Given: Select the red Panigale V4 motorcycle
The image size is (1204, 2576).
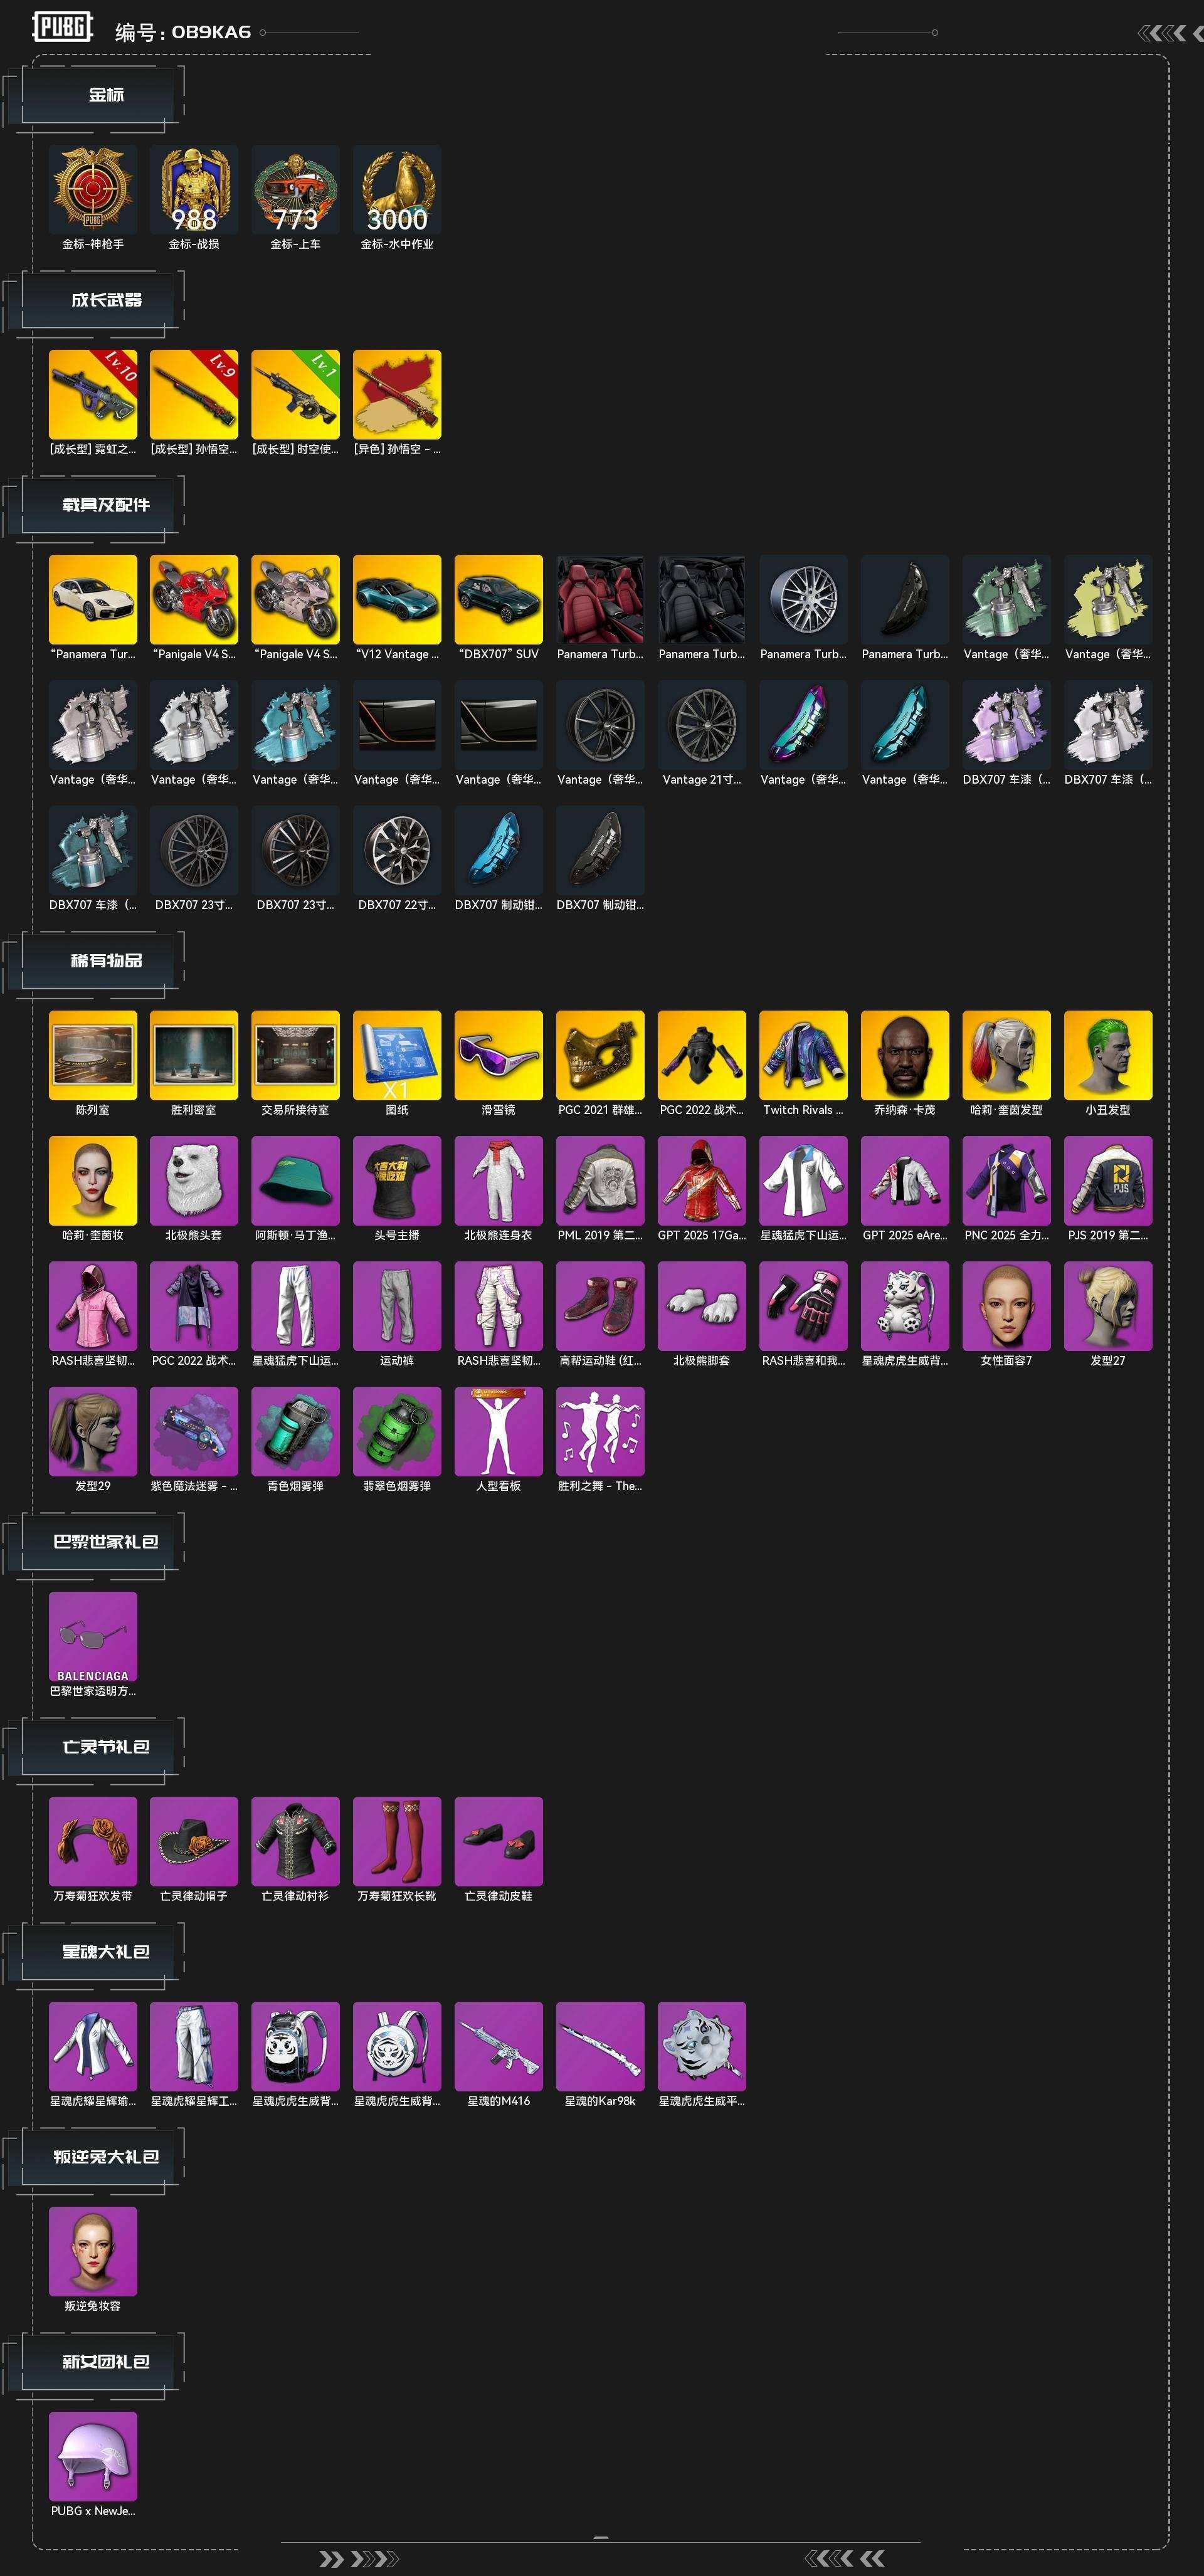Looking at the screenshot, I should click(194, 599).
